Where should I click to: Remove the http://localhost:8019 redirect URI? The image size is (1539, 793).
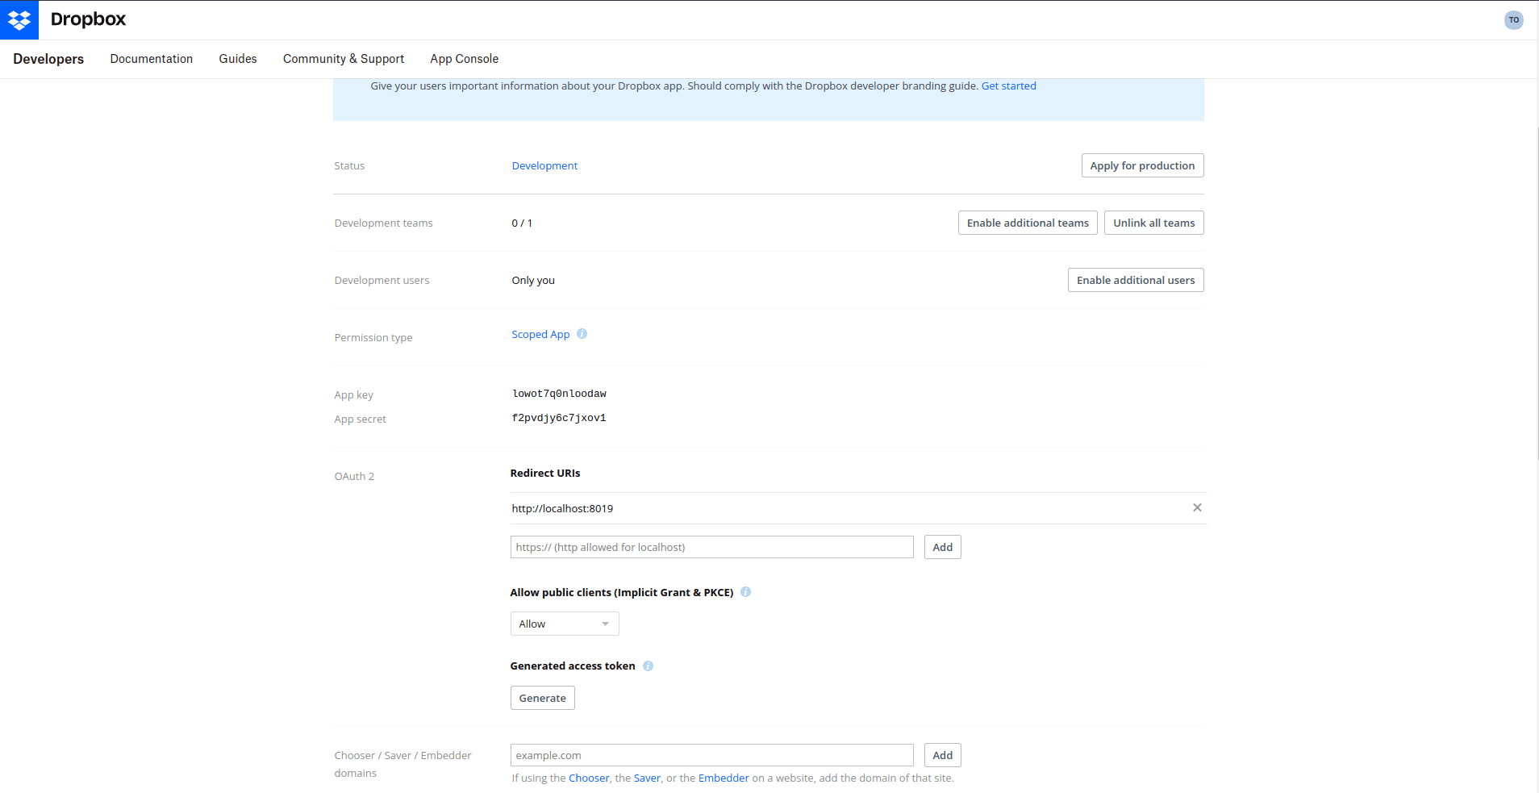1197,507
